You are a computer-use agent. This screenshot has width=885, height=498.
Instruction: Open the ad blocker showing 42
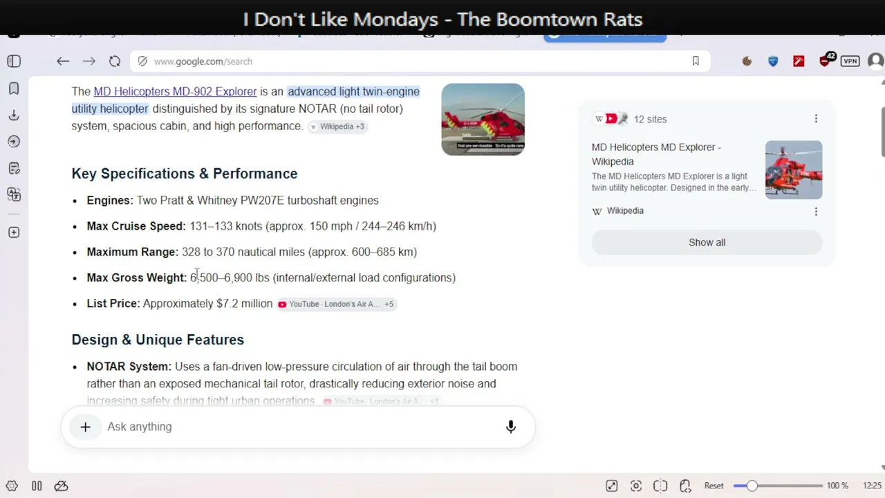826,60
